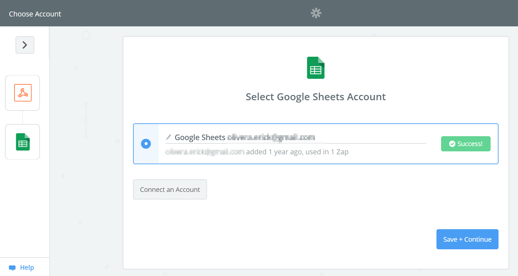Open the Help link

(x=27, y=267)
